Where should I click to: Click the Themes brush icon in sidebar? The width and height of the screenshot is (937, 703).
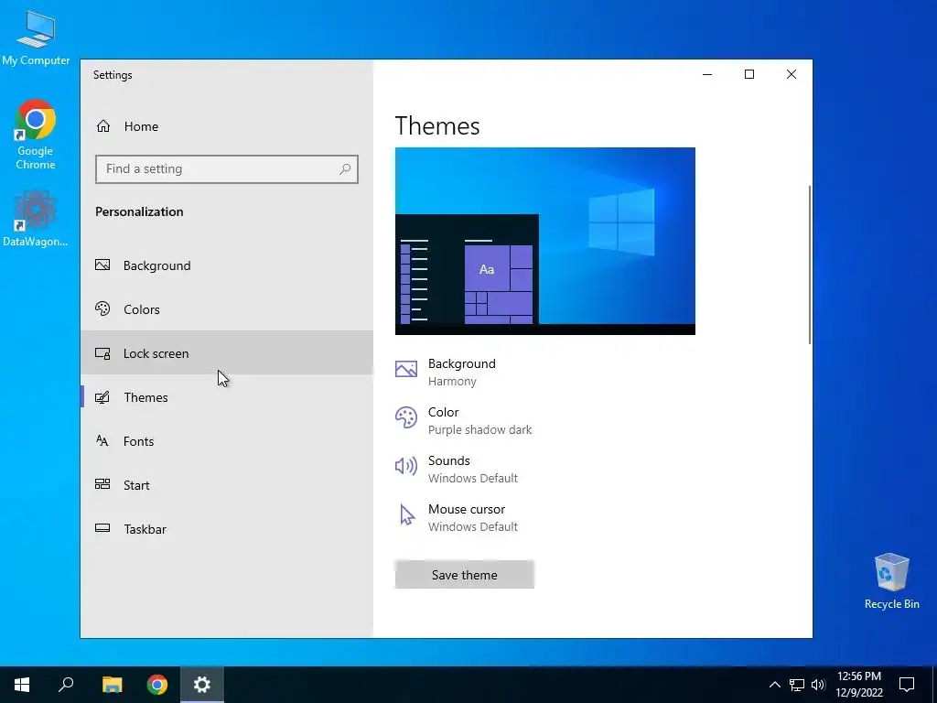click(x=102, y=397)
